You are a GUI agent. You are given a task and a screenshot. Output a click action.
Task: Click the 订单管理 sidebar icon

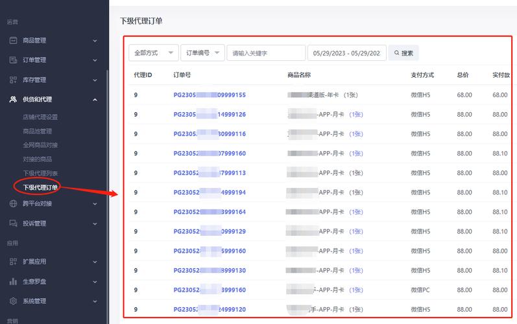(13, 60)
